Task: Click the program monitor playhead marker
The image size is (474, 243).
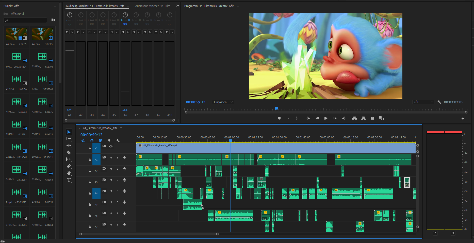Action: [276, 108]
